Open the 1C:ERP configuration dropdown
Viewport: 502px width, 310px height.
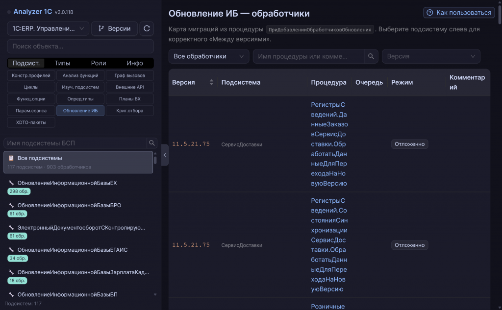pos(48,28)
